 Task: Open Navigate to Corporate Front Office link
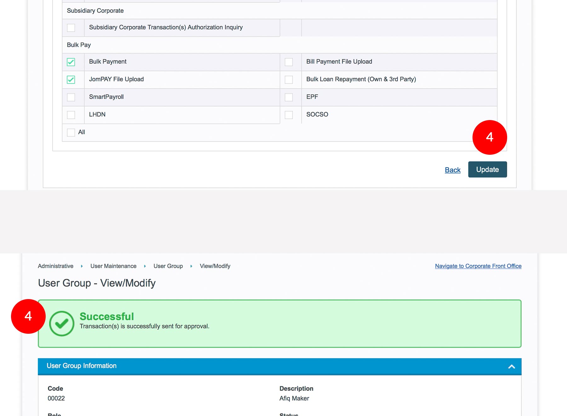(478, 266)
